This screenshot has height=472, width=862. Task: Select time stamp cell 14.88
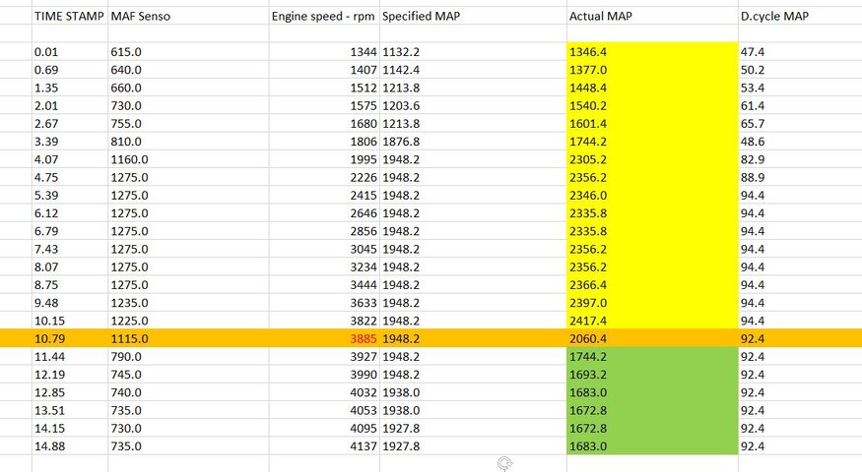click(69, 446)
